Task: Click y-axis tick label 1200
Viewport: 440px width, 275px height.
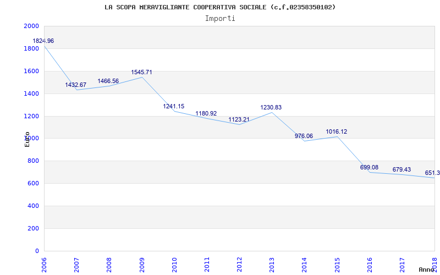Action: coord(31,116)
